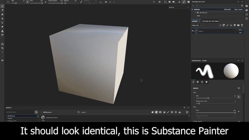Screen dimensions: 249x140
Task: Close the Assets panel
Action: click(188, 108)
